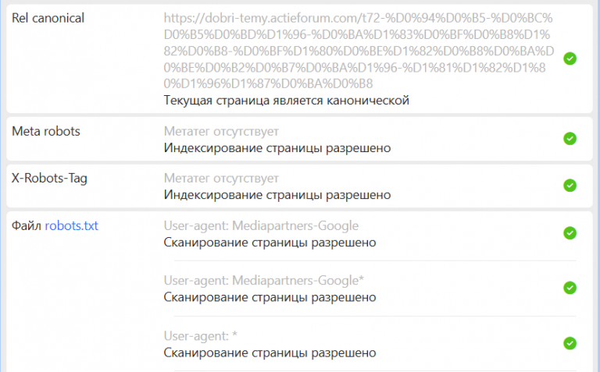Click 'Индексирование страницы разрешено' under Meta robots

click(x=277, y=148)
